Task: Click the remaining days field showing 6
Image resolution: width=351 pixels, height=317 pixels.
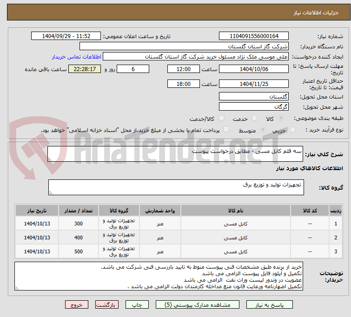Action: (x=133, y=69)
